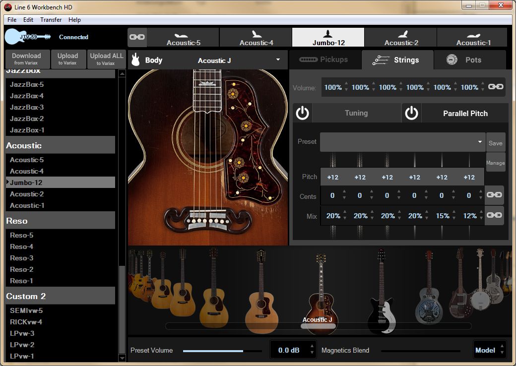
Task: Click Download from Variax button
Action: pos(28,59)
